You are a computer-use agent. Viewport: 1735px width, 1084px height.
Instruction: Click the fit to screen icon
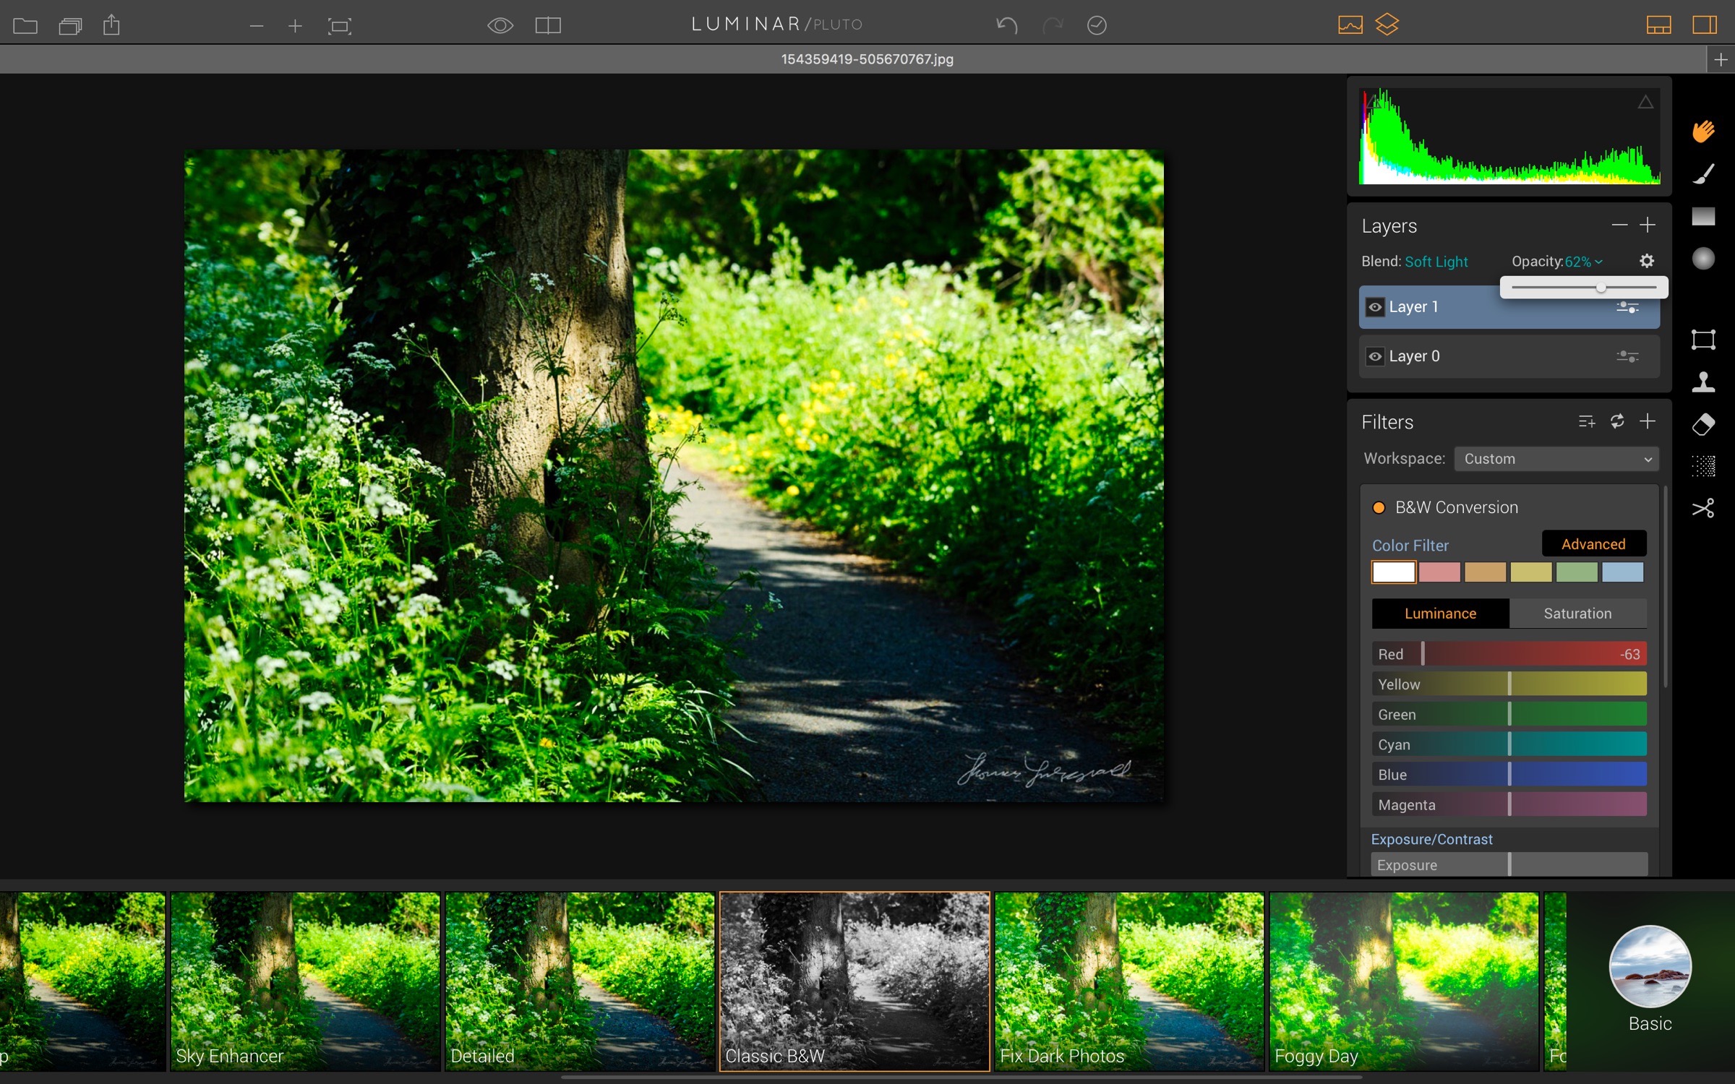pos(340,27)
